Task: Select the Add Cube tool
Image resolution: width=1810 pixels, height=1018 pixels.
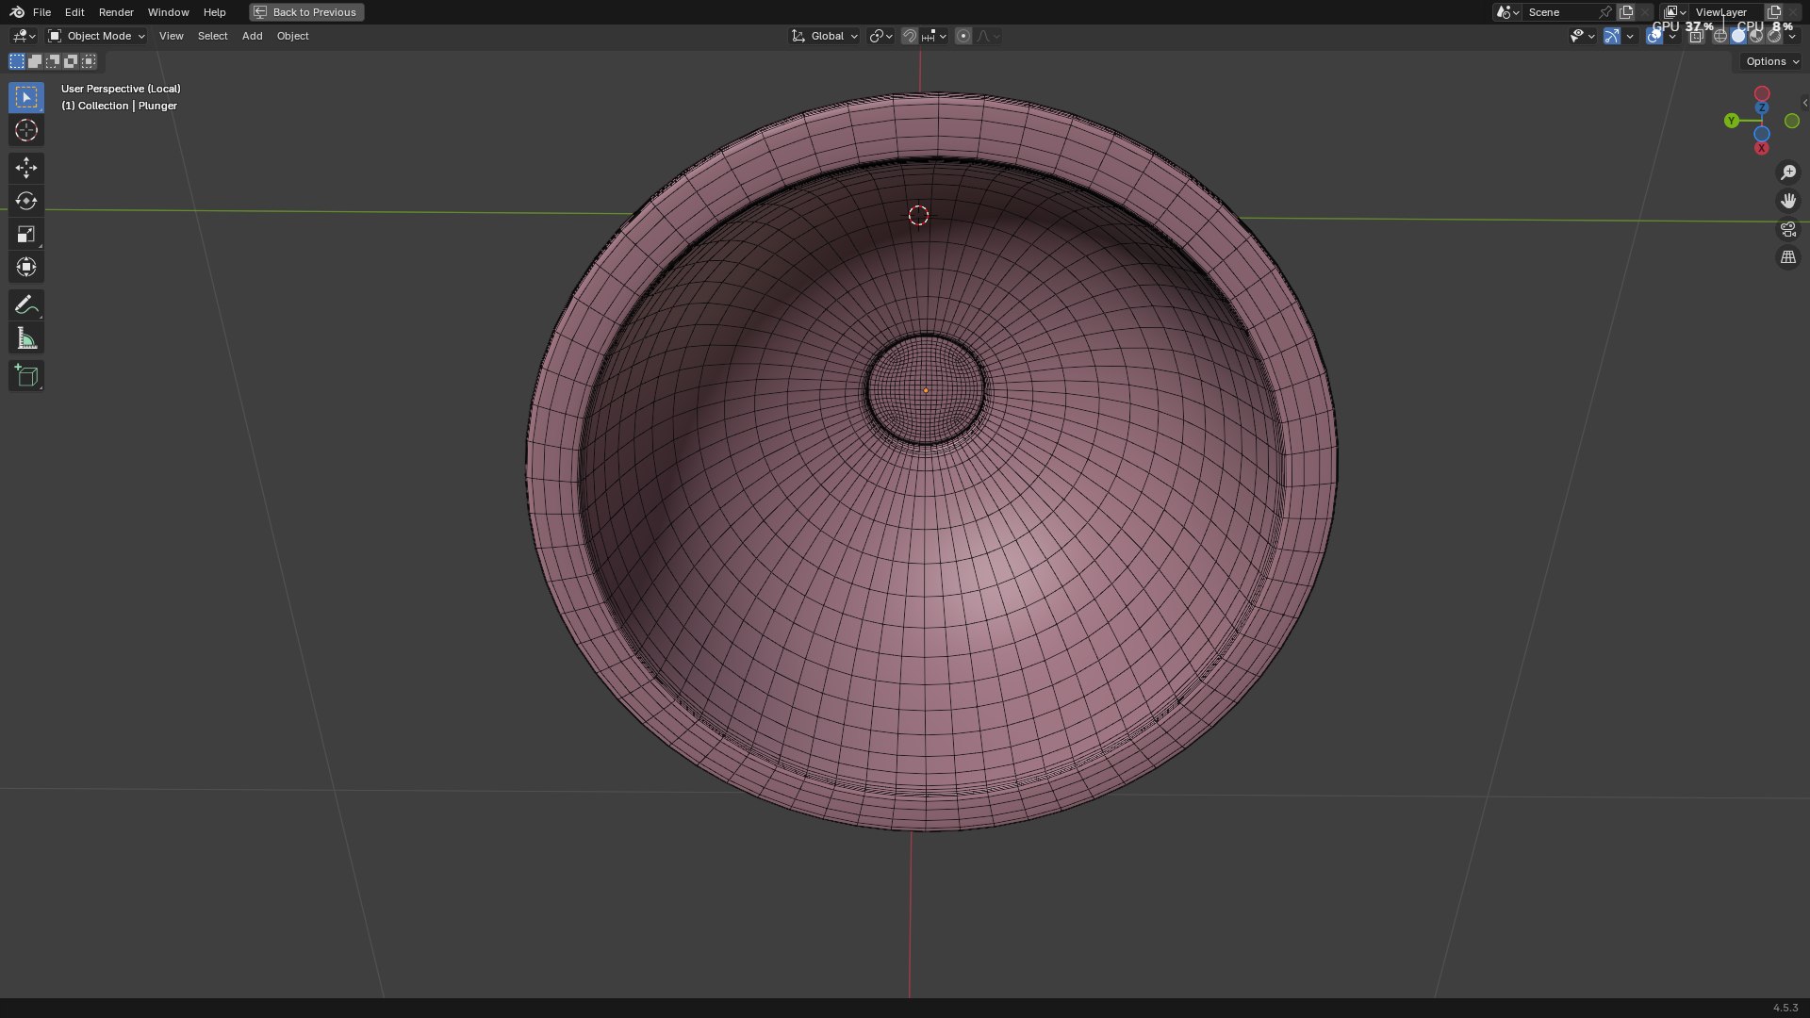Action: [25, 376]
